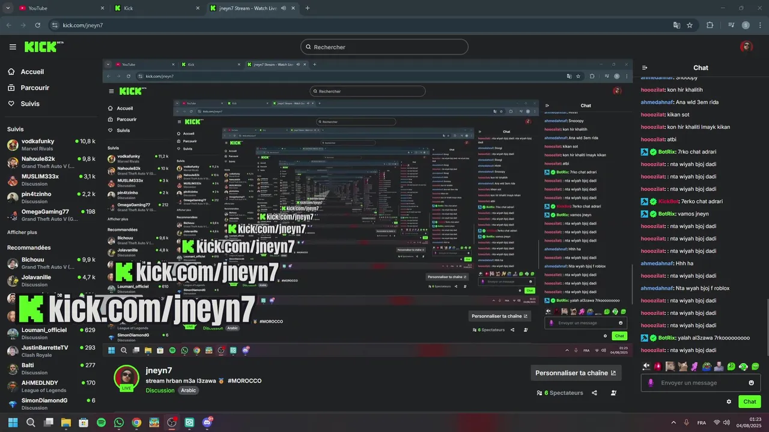This screenshot has height=432, width=769.
Task: Open vodkafunky channel in sidebar
Action: 51,145
